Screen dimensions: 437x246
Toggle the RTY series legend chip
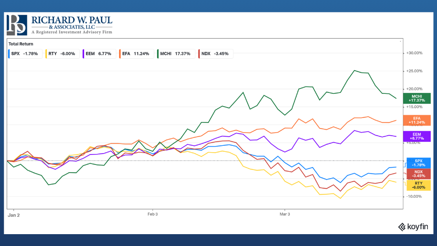coord(62,54)
